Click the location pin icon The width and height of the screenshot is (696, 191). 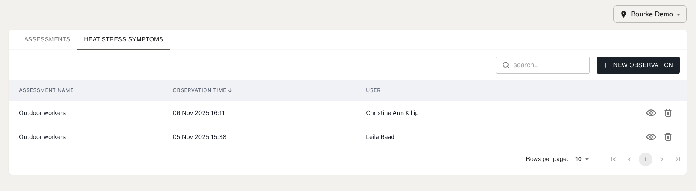[623, 14]
